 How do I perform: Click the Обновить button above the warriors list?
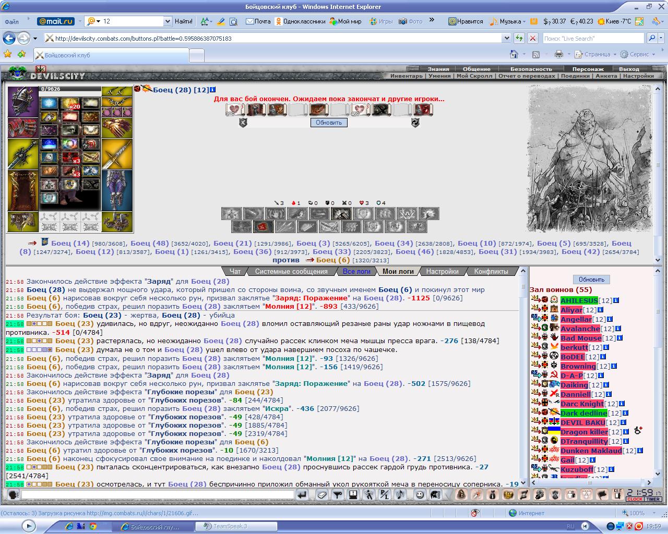tap(591, 280)
